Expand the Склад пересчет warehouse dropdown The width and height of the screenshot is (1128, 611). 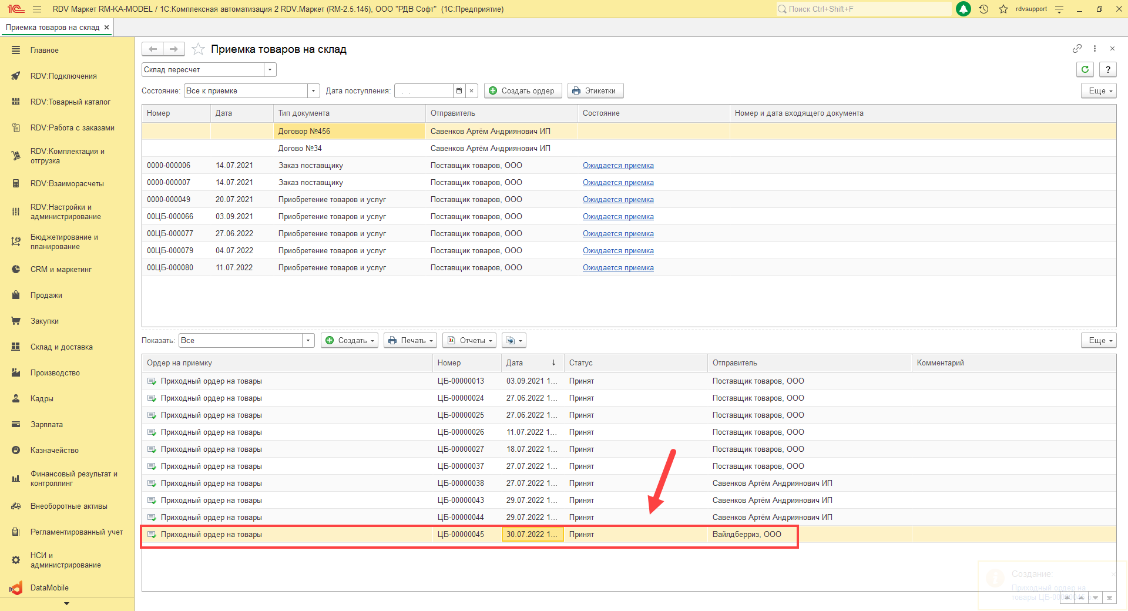tap(270, 69)
